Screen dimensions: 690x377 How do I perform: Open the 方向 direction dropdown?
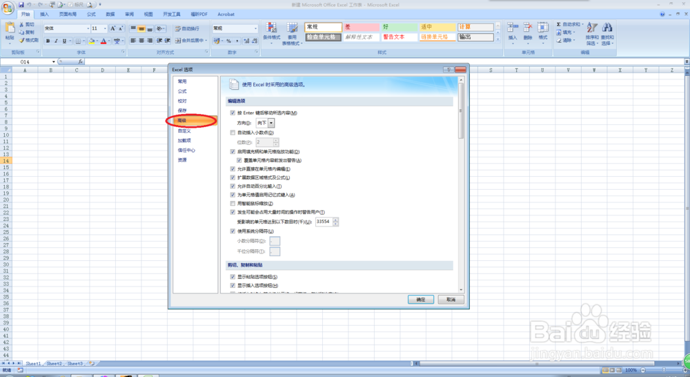[271, 123]
